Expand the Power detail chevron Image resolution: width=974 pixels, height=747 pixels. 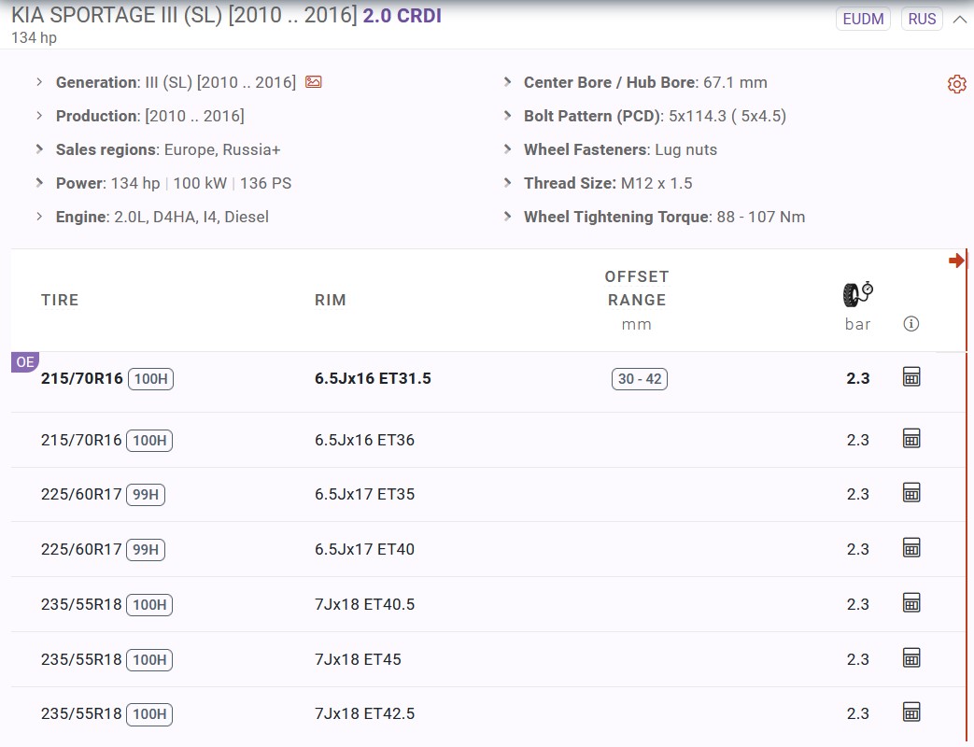[39, 183]
